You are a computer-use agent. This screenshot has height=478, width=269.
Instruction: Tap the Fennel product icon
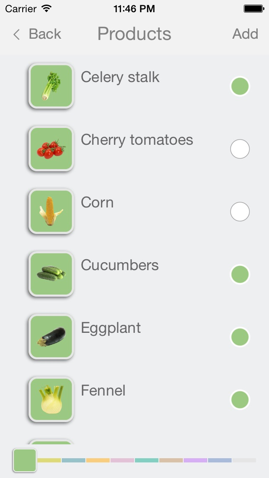pos(51,399)
